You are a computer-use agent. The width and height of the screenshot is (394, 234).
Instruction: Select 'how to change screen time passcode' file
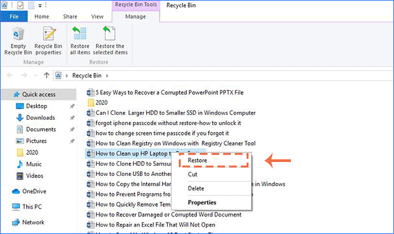[x=158, y=133]
